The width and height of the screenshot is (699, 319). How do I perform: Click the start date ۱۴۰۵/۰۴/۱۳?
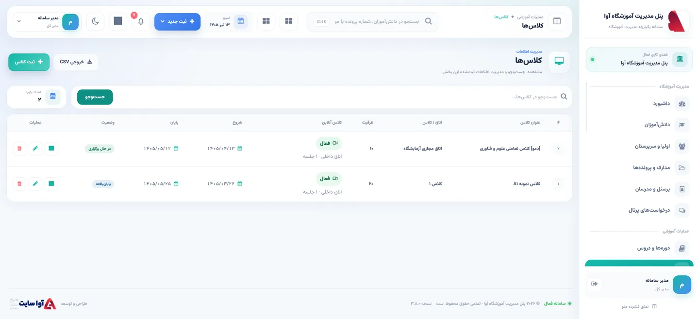(221, 149)
